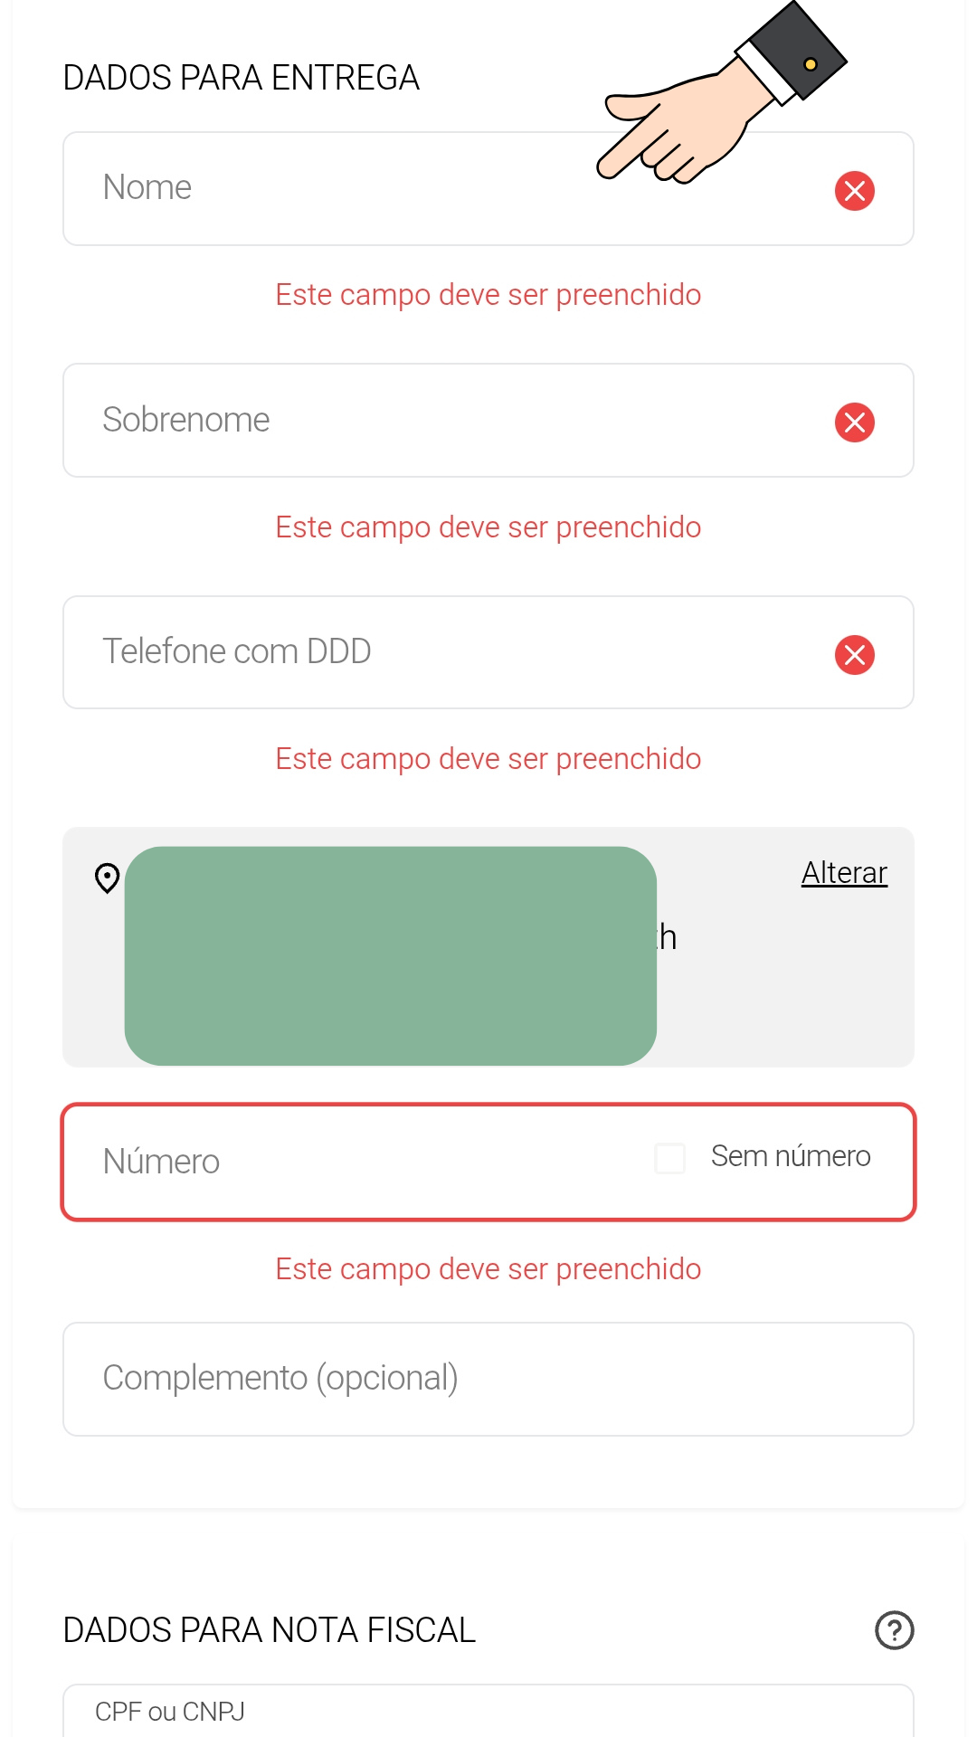The height and width of the screenshot is (1737, 977).
Task: Click the location pin icon
Action: tap(108, 878)
